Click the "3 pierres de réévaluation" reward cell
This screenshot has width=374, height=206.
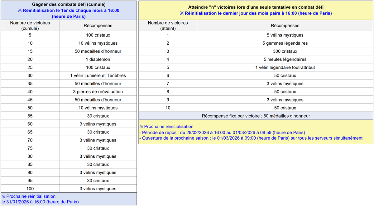tap(98, 92)
